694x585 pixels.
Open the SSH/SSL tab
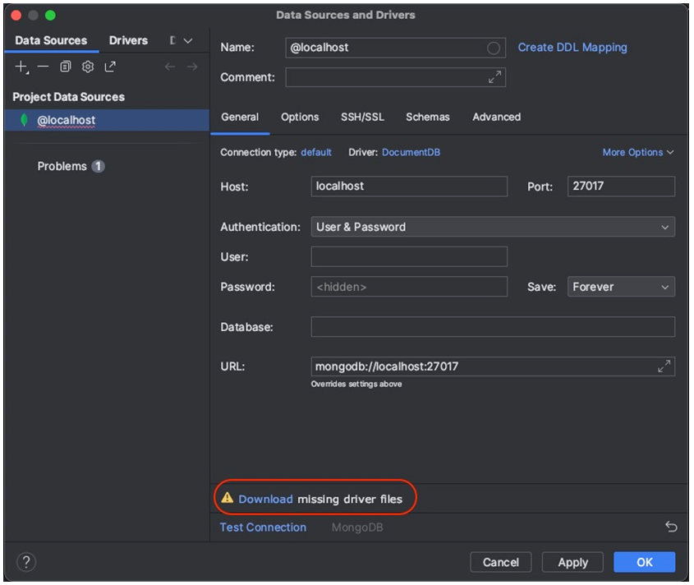[x=361, y=117]
